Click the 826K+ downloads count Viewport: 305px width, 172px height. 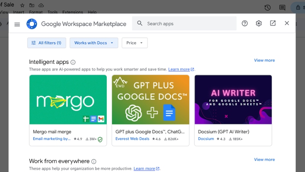point(171,139)
